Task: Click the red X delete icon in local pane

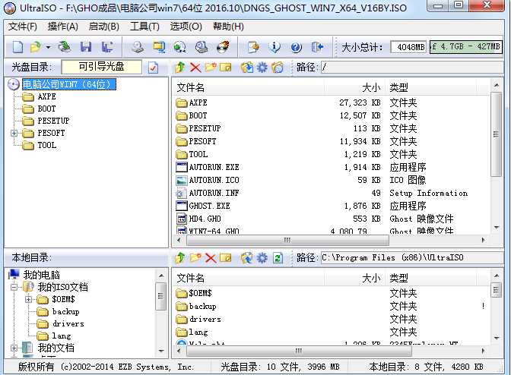Action: [x=210, y=258]
